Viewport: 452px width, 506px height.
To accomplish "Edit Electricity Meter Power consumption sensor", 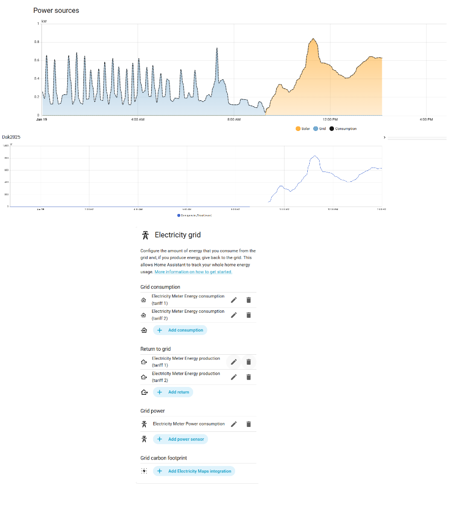I will pyautogui.click(x=234, y=424).
